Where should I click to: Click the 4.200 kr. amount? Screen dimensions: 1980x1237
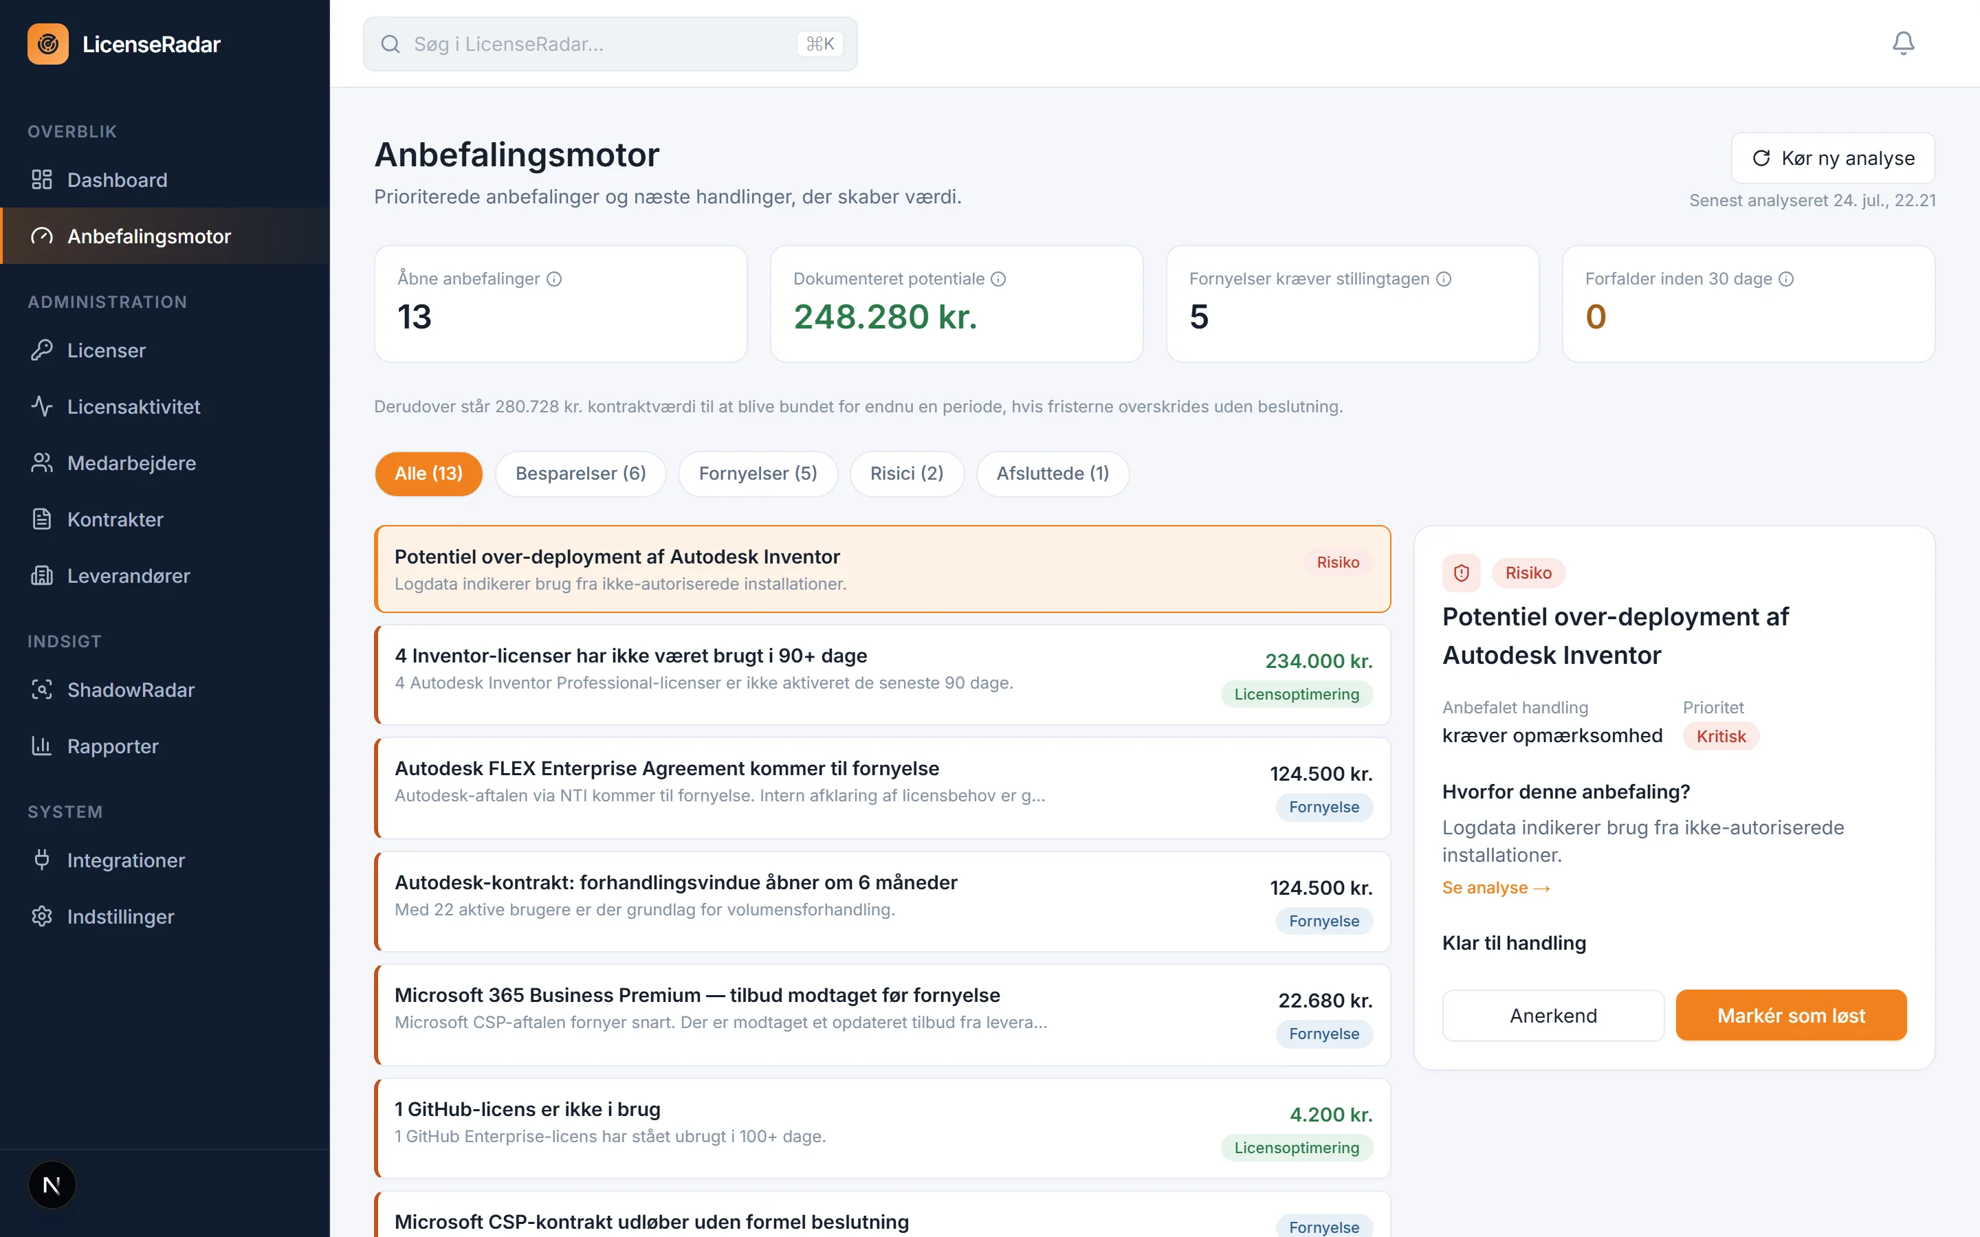tap(1331, 1114)
